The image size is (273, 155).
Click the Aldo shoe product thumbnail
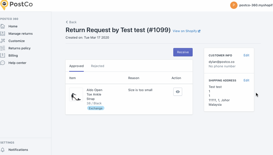click(x=76, y=94)
